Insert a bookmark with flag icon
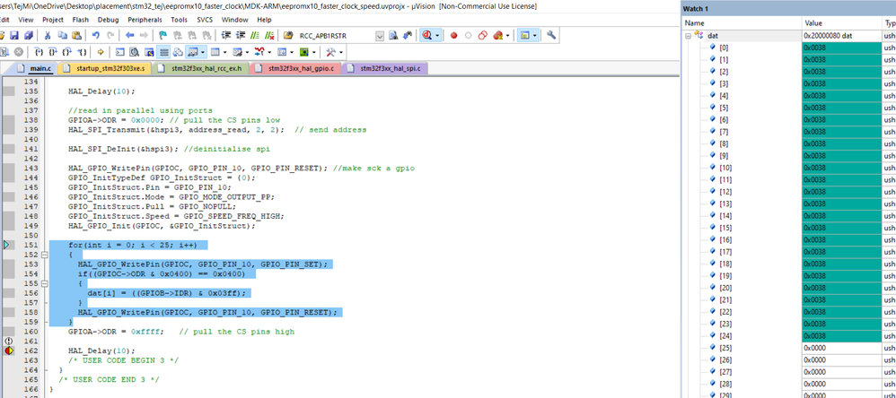896x398 pixels. coord(163,35)
